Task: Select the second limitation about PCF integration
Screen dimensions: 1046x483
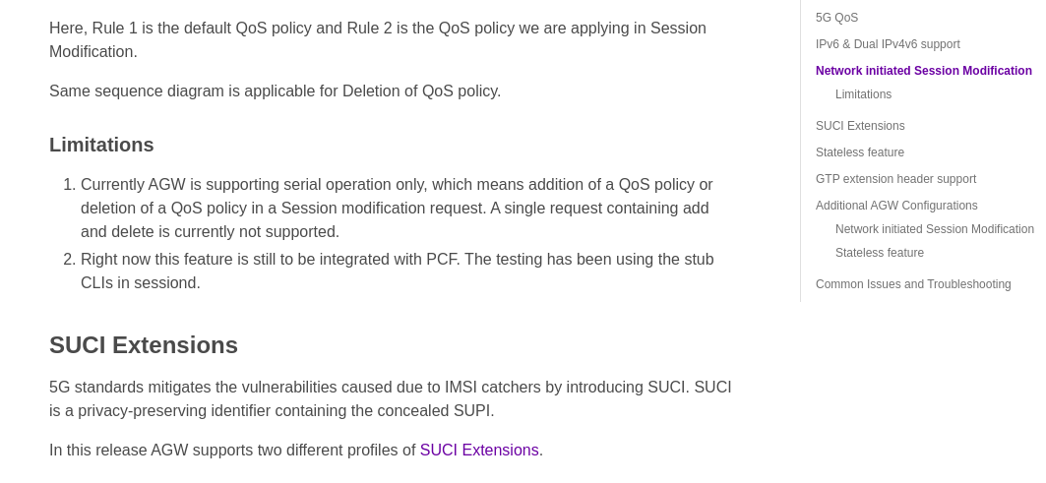Action: (x=397, y=272)
